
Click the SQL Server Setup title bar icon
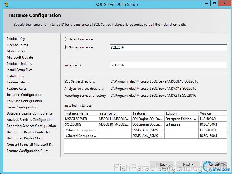click(x=6, y=5)
